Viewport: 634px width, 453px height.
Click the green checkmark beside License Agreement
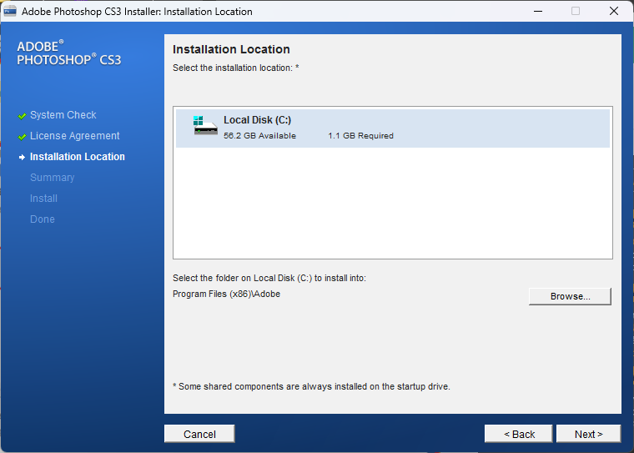click(x=23, y=136)
